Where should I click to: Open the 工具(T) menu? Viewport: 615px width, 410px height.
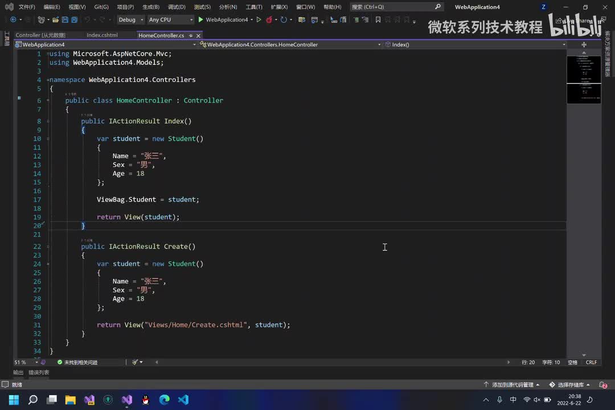coord(254,7)
